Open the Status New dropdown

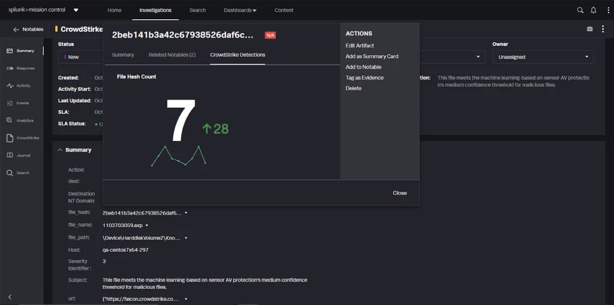tap(81, 57)
